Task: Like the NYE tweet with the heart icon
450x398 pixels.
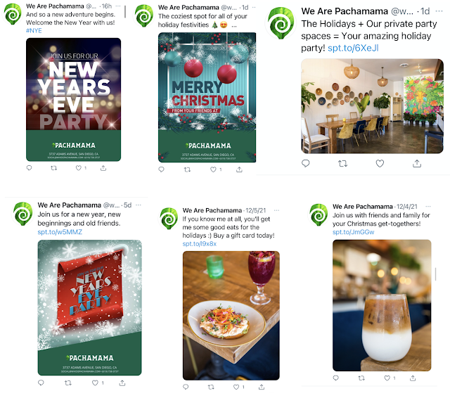Action: coord(78,168)
